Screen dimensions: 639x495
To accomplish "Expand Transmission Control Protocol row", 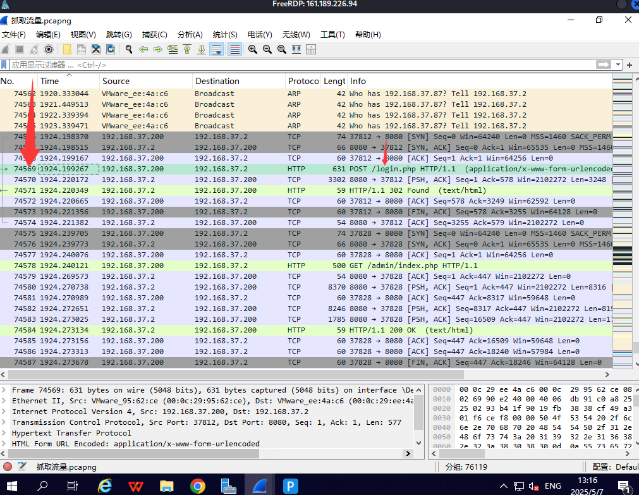I will [x=4, y=422].
